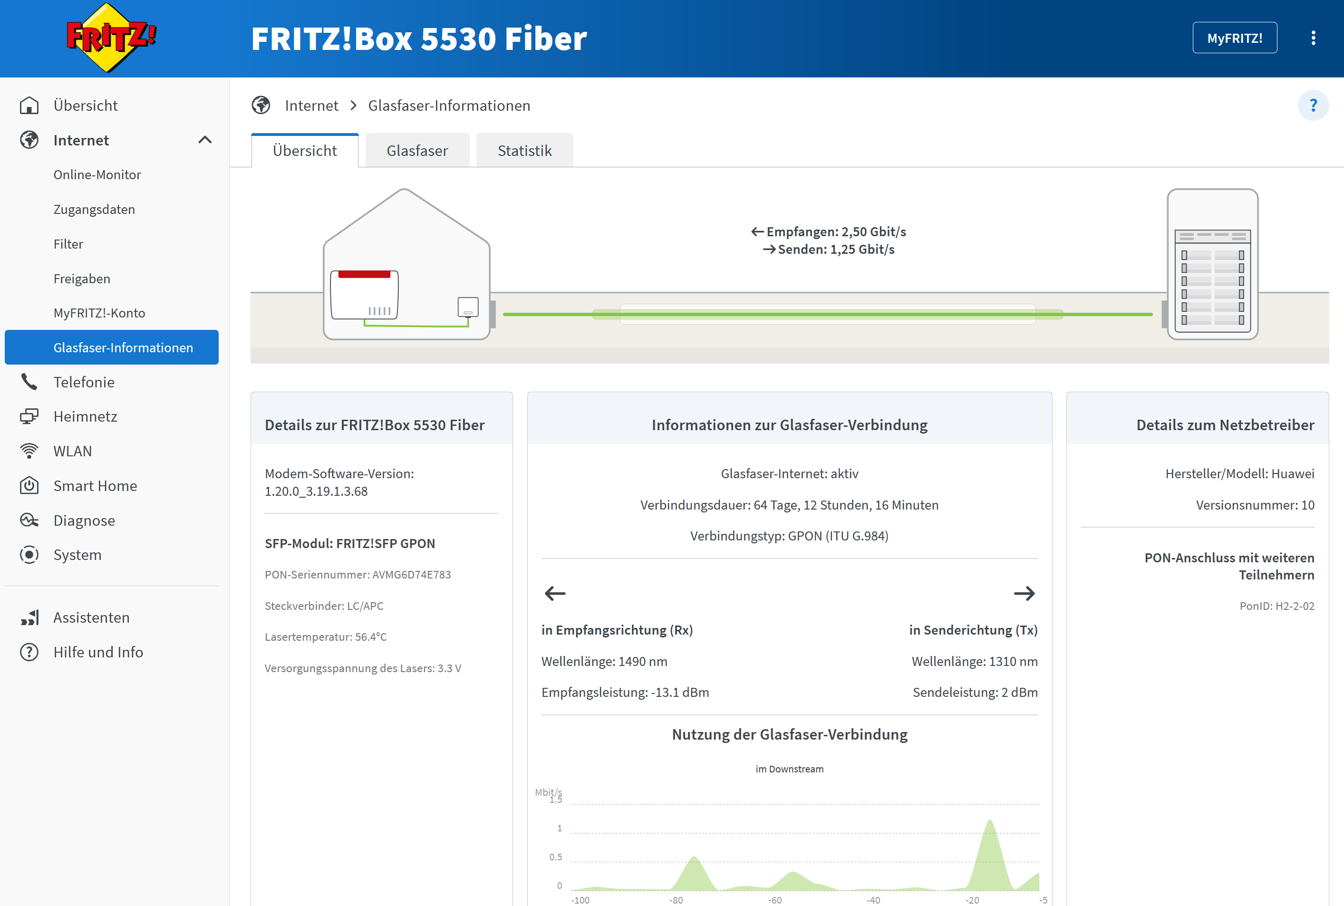1344x906 pixels.
Task: Click the Hersteller/Modell: Huawei text
Action: click(1240, 474)
